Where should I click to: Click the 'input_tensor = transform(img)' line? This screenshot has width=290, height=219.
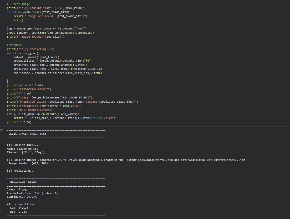point(50,33)
